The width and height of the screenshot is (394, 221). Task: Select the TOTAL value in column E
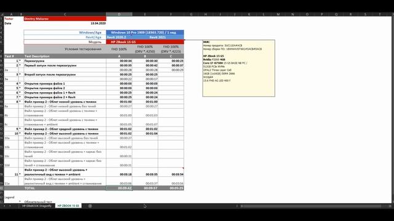(x=145, y=188)
